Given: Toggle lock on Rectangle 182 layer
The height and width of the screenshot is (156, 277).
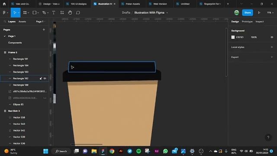Looking at the screenshot, I should (x=41, y=78).
